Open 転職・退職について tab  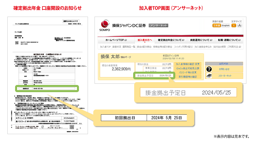pyautogui.click(x=229, y=40)
